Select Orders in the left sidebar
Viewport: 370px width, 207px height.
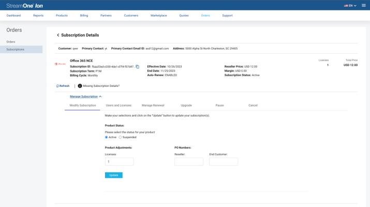11,41
